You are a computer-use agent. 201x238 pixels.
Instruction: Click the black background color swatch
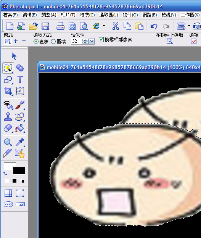(x=19, y=171)
